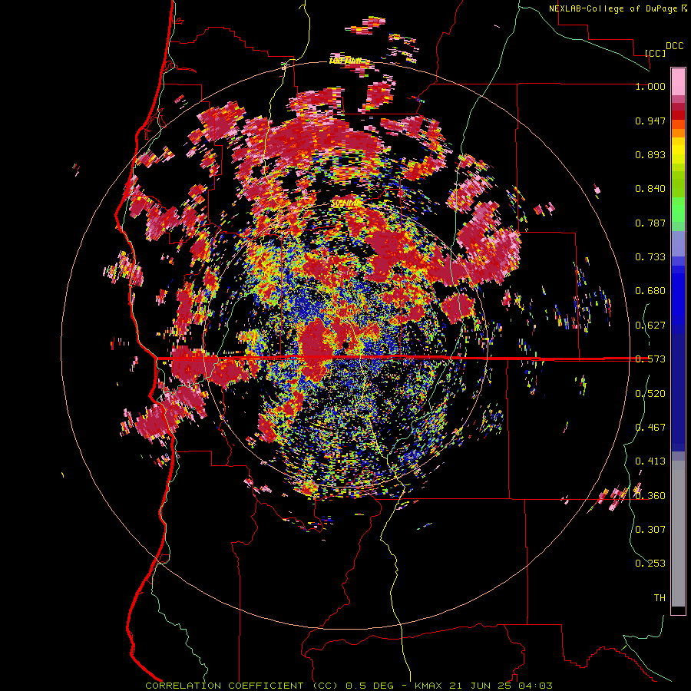Screen dimensions: 691x691
Task: Click the [CC] legend header
Action: pyautogui.click(x=655, y=53)
